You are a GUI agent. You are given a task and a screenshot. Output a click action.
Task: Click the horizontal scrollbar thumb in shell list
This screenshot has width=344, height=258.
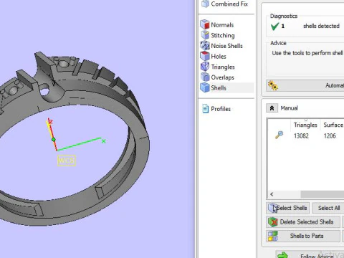[x=322, y=194]
